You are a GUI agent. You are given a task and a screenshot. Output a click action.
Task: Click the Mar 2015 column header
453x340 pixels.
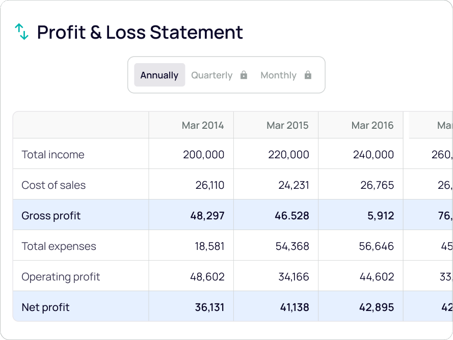pyautogui.click(x=287, y=125)
